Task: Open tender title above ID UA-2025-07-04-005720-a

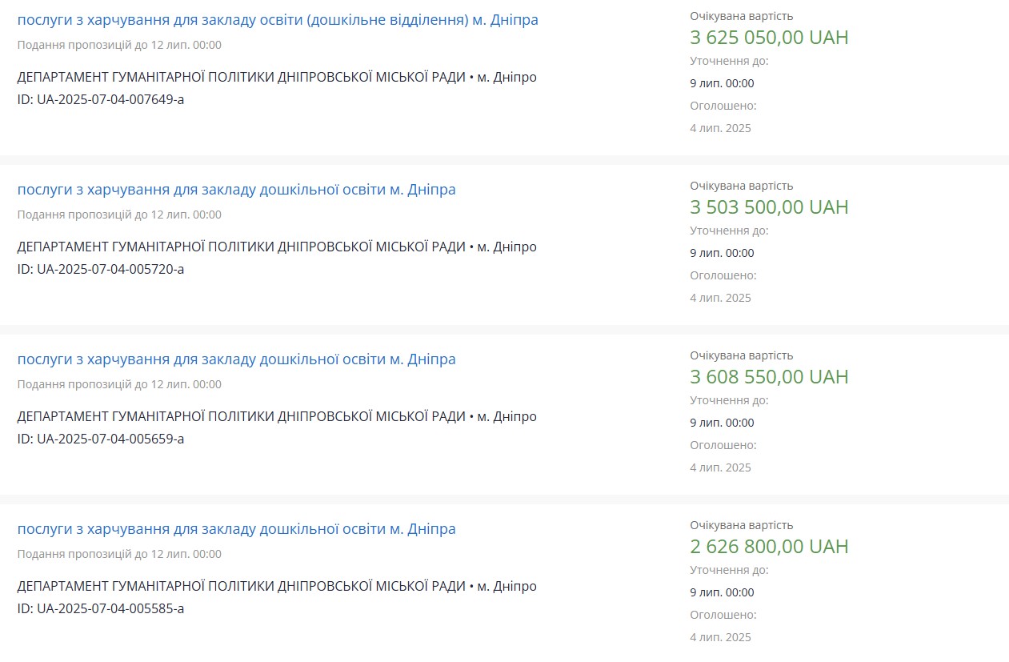Action: pos(236,190)
